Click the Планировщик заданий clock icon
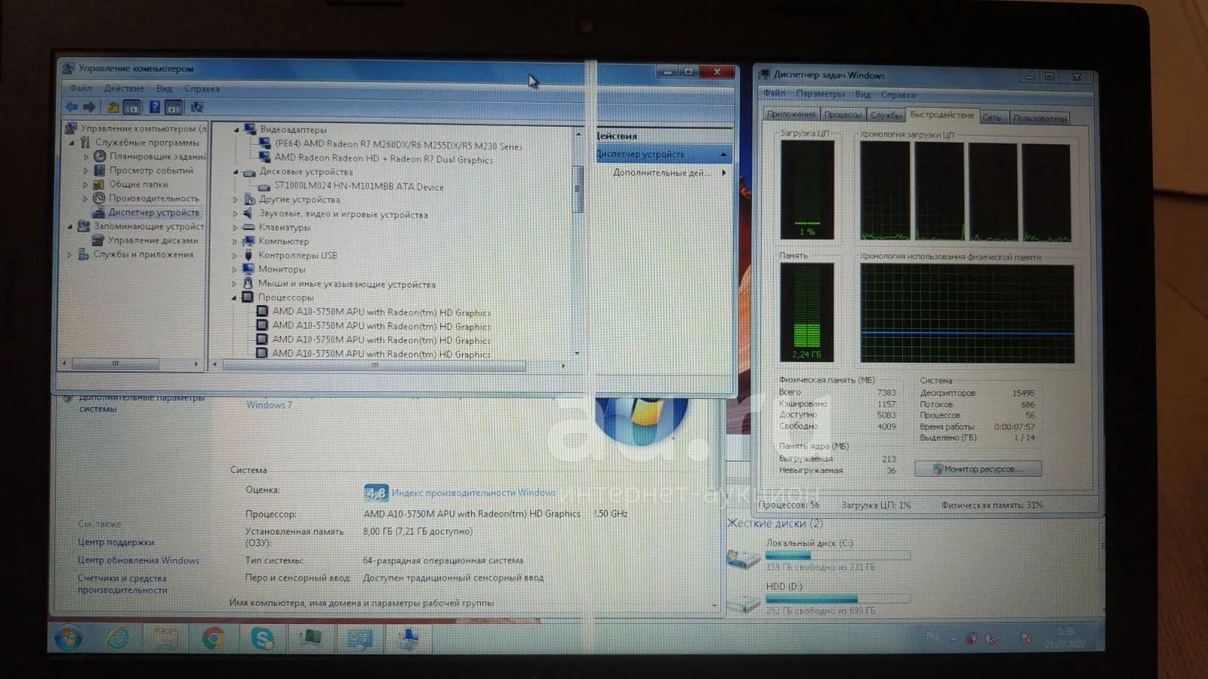1208x679 pixels. [x=99, y=156]
